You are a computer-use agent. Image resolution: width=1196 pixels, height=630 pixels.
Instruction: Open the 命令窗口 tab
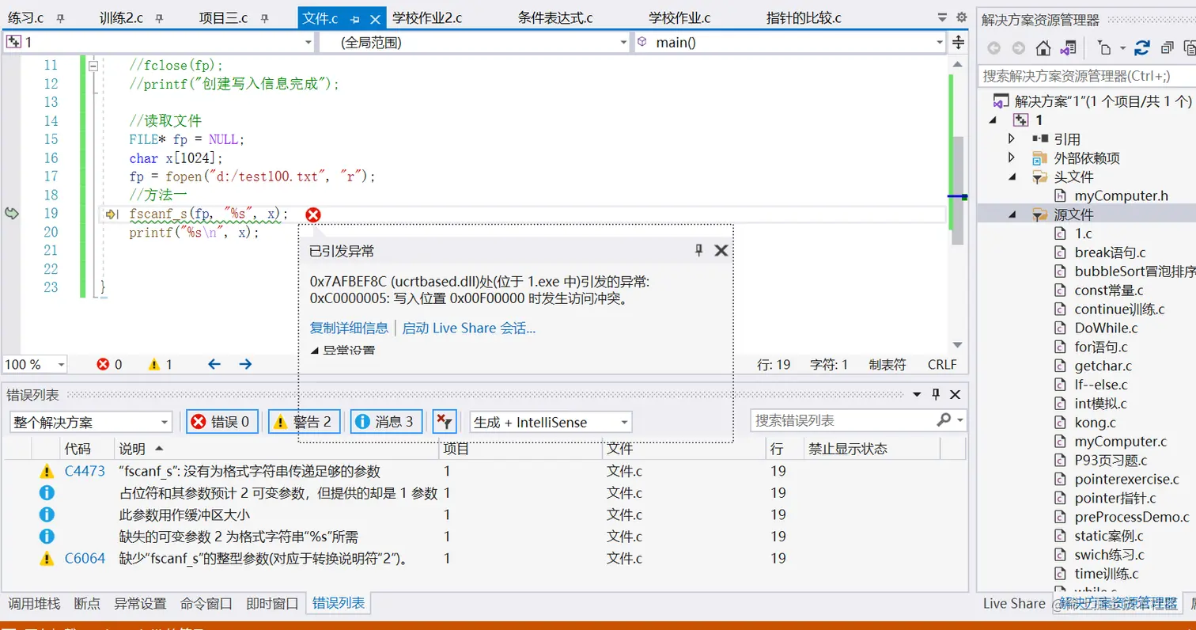coord(206,604)
